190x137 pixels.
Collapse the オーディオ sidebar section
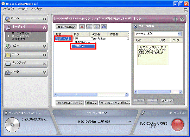coord(44,28)
